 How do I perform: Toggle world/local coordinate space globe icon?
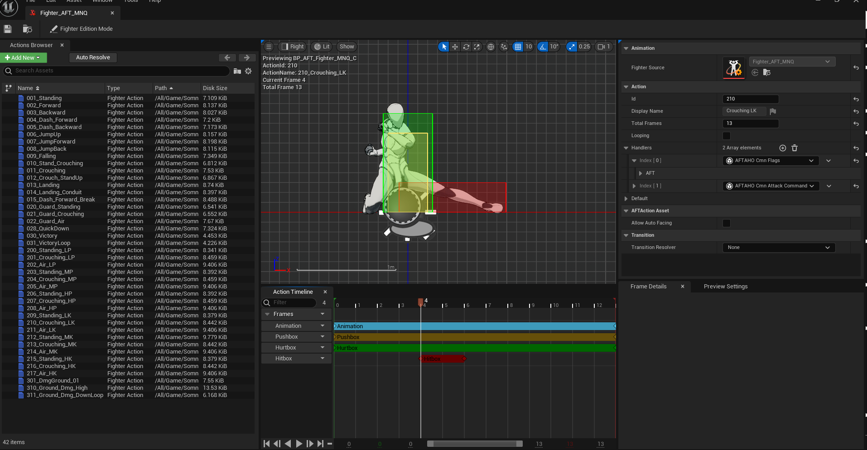(491, 47)
